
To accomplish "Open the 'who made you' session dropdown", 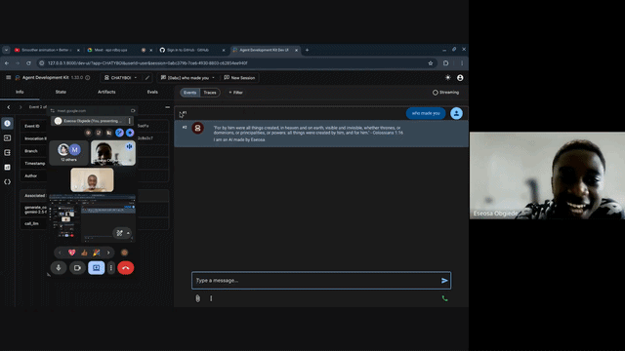I will tap(187, 78).
